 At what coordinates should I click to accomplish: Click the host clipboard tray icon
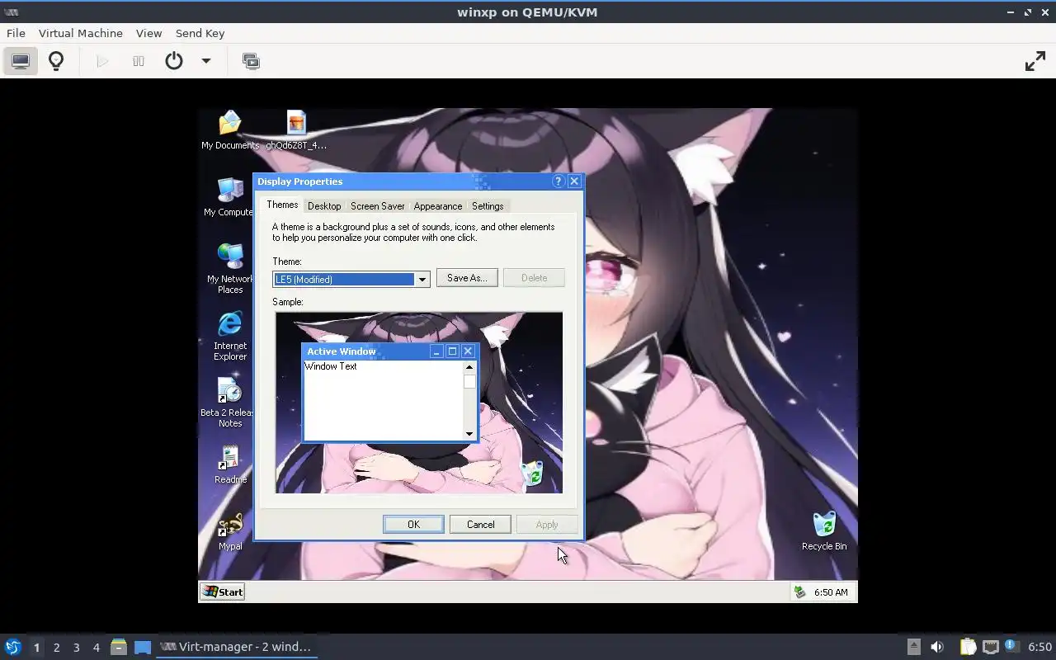click(968, 647)
